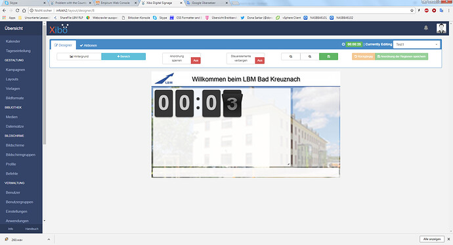This screenshot has width=453, height=245.
Task: Toggle Anordnung sperren switch
Action: click(196, 60)
